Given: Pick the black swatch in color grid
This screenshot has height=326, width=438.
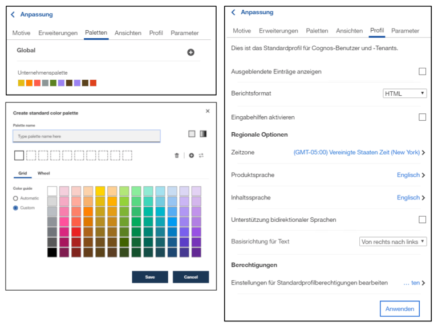Looking at the screenshot, I should pos(52,252).
